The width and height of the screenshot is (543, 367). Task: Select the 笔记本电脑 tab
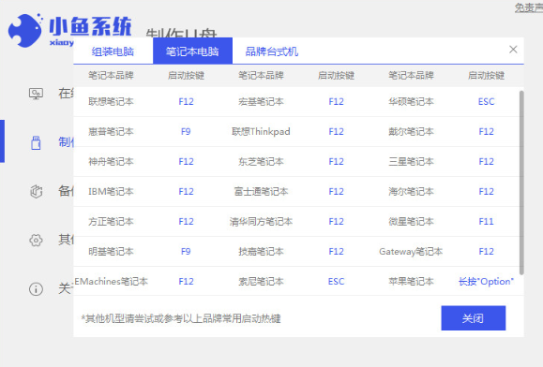(192, 51)
